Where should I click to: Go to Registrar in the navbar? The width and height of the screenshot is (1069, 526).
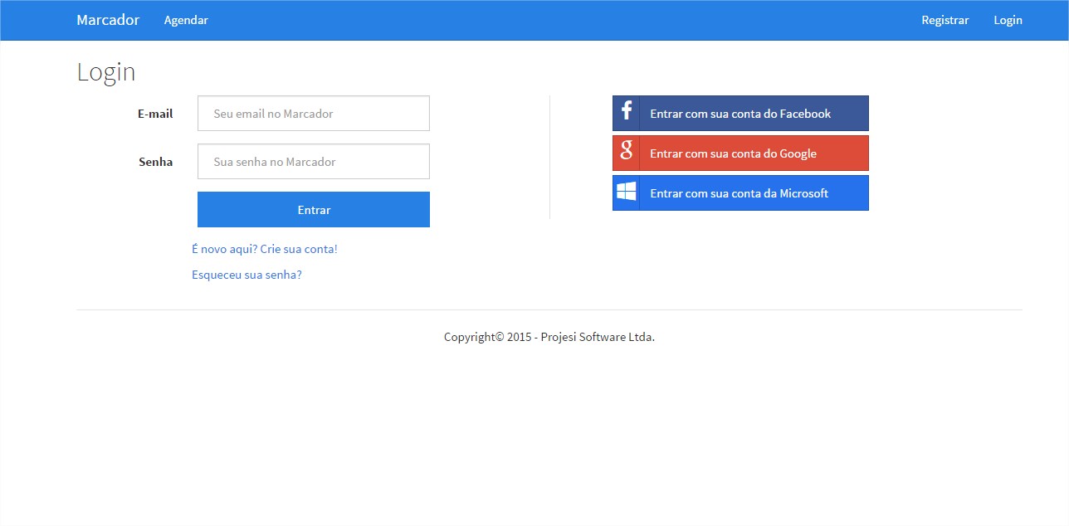(x=945, y=20)
